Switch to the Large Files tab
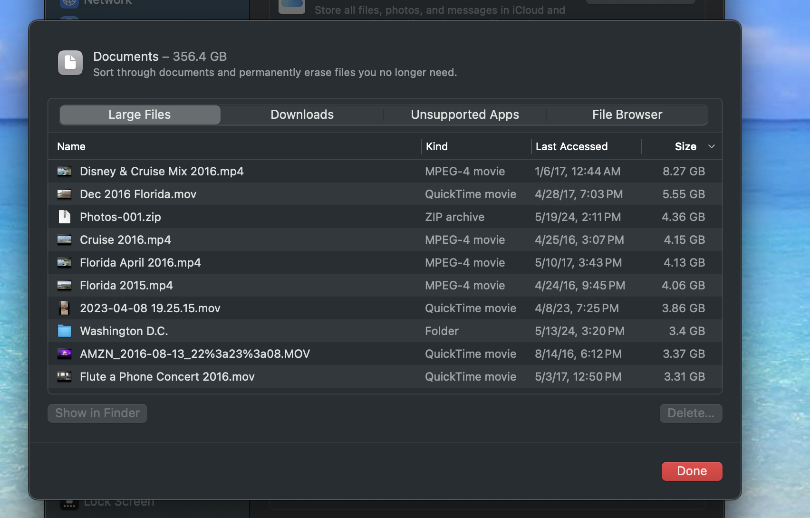This screenshot has width=810, height=518. tap(140, 115)
